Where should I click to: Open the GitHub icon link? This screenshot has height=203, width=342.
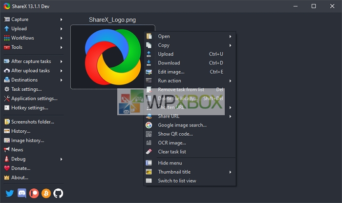click(x=58, y=193)
